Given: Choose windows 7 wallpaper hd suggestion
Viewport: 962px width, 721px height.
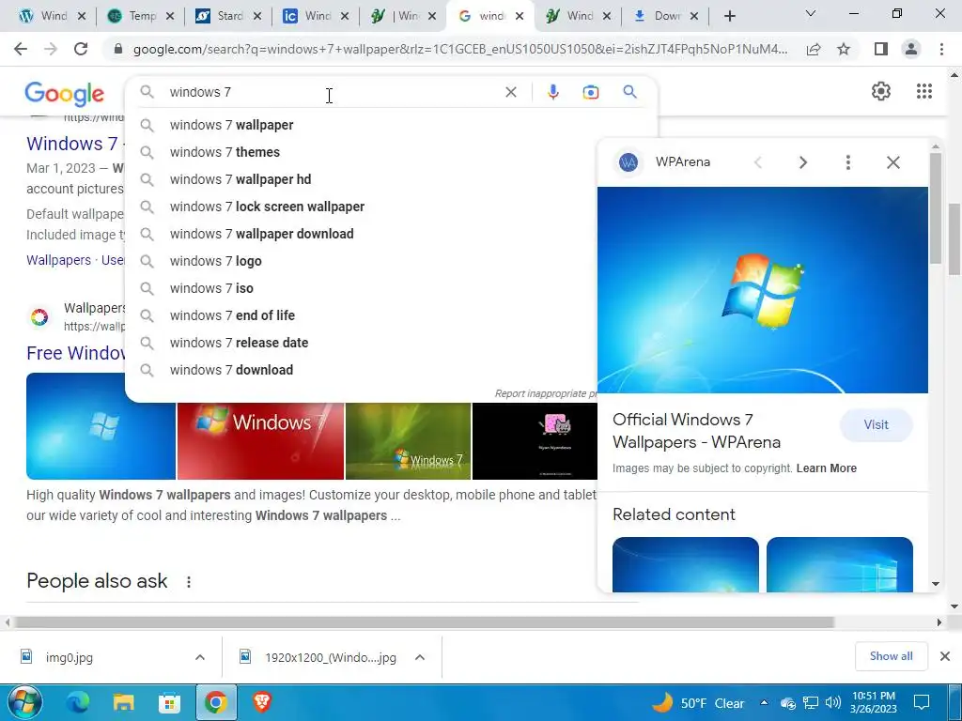Looking at the screenshot, I should [362, 179].
